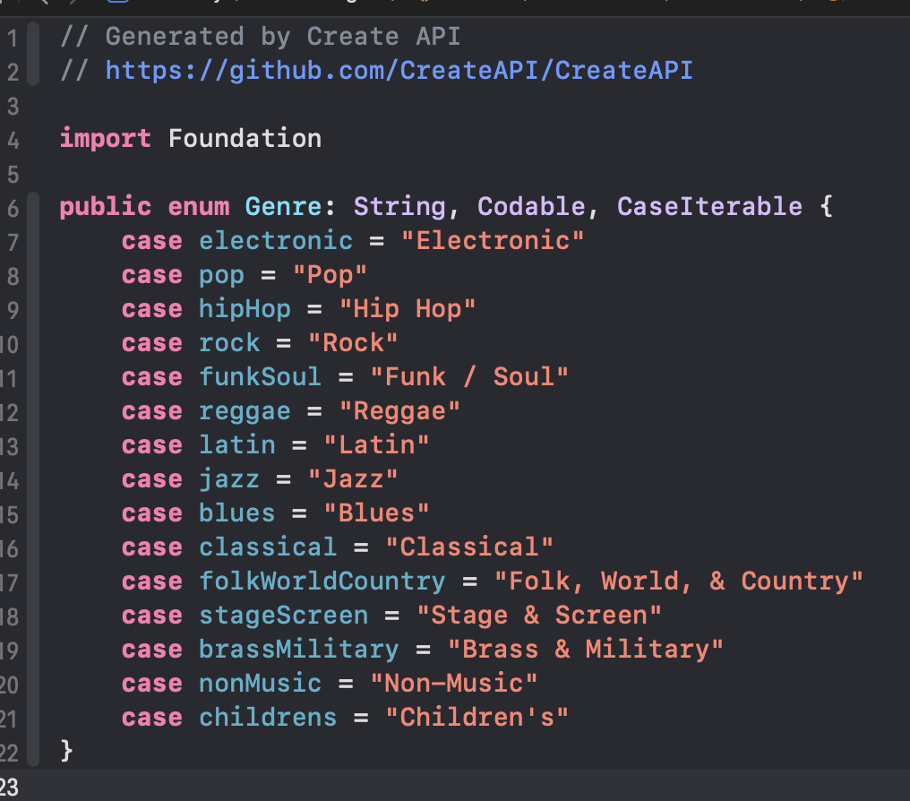Select the "Genre" type name
The height and width of the screenshot is (801, 910).
point(283,207)
